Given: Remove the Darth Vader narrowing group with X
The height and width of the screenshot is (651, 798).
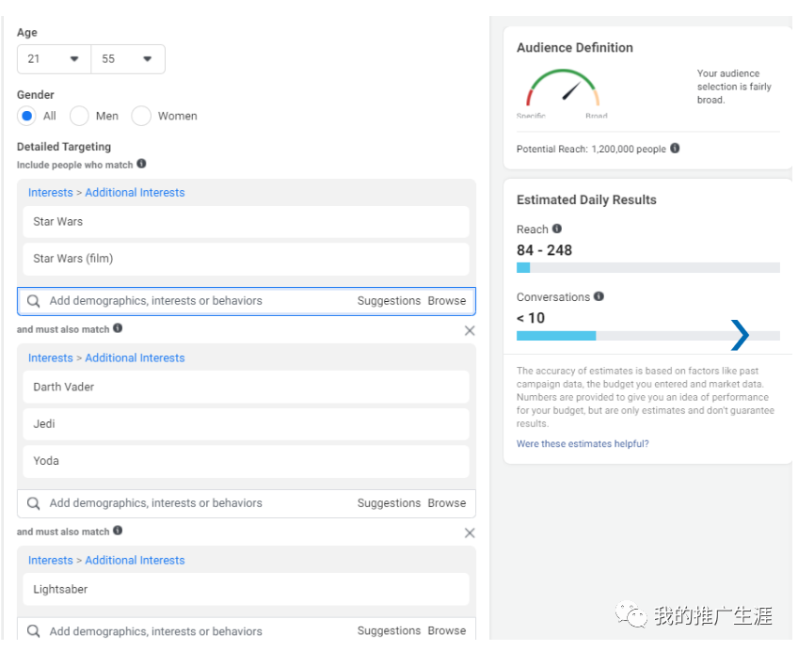Looking at the screenshot, I should click(x=470, y=331).
